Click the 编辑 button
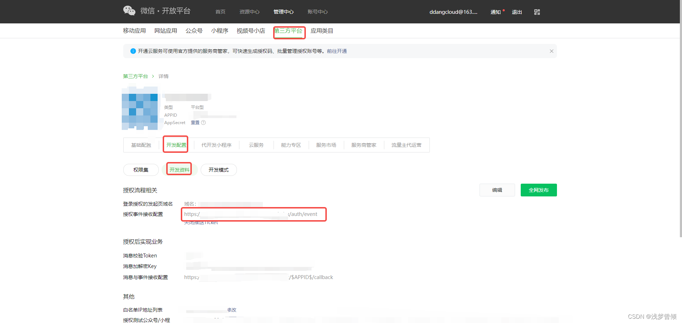 coord(497,190)
